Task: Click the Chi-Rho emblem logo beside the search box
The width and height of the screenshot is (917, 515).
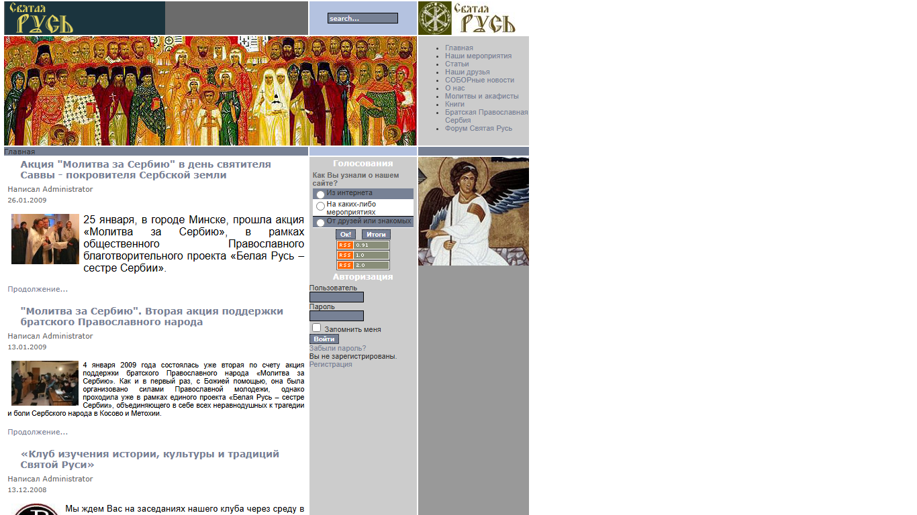Action: click(435, 18)
